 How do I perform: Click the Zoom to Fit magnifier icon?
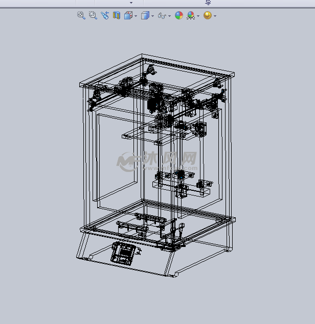(x=81, y=16)
